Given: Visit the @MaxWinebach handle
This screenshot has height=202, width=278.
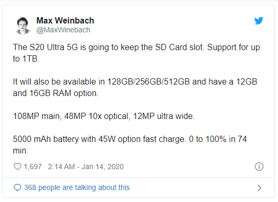Looking at the screenshot, I should click(63, 30).
